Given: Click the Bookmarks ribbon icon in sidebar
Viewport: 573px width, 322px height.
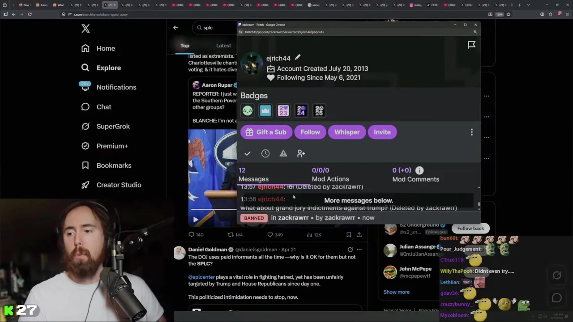Looking at the screenshot, I should pyautogui.click(x=86, y=165).
